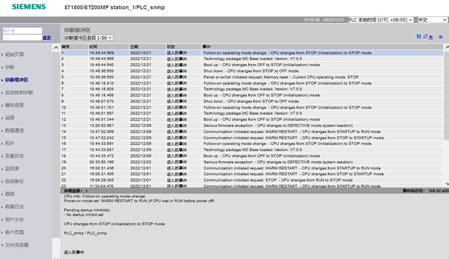Image resolution: width=449 pixels, height=259 pixels.
Task: Open 客户页面 in the sidebar
Action: pyautogui.click(x=15, y=232)
